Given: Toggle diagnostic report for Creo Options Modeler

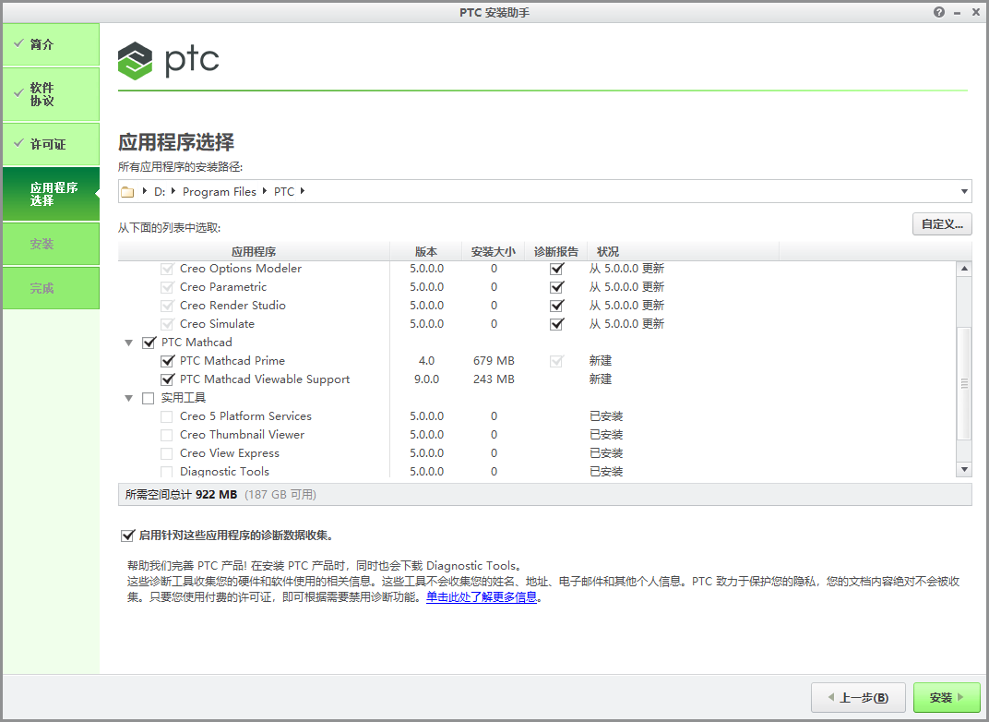Looking at the screenshot, I should click(x=556, y=269).
